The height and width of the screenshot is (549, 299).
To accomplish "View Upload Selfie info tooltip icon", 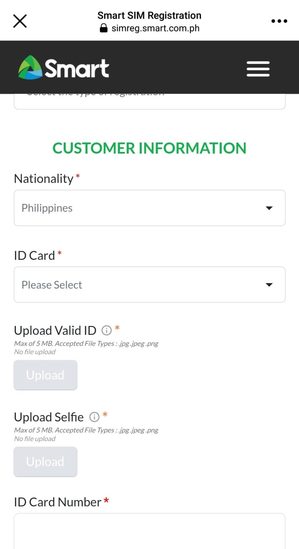I will [94, 417].
